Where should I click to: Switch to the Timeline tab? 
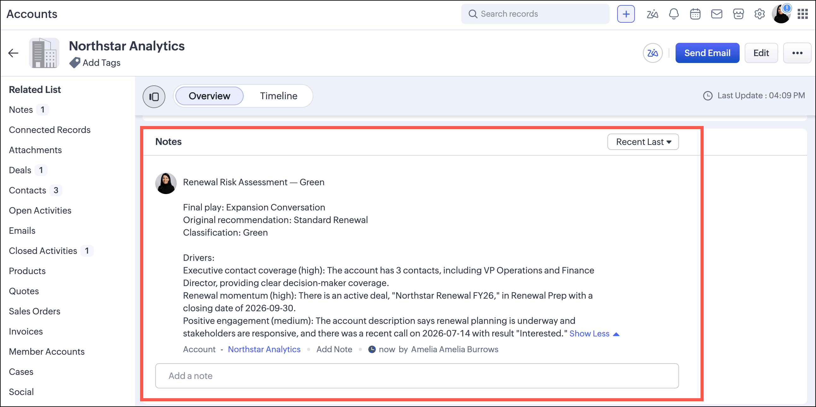point(278,96)
